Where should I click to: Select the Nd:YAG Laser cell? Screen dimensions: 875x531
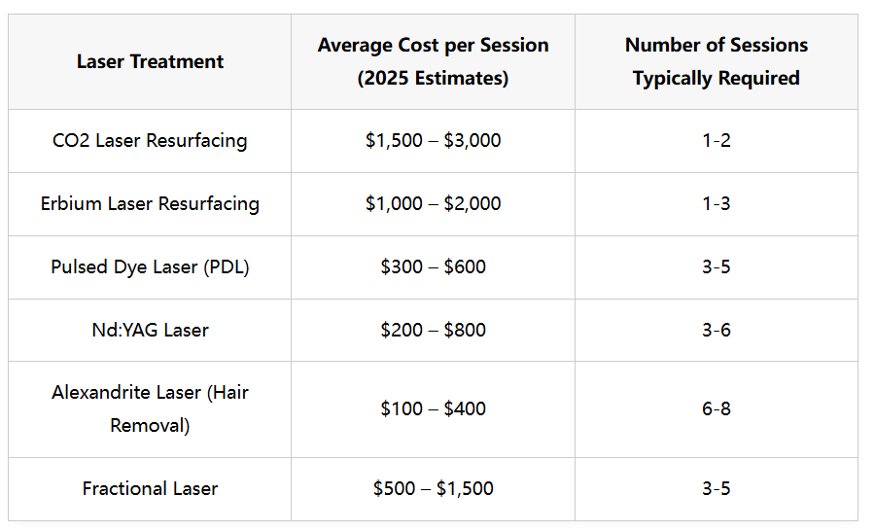click(x=150, y=330)
